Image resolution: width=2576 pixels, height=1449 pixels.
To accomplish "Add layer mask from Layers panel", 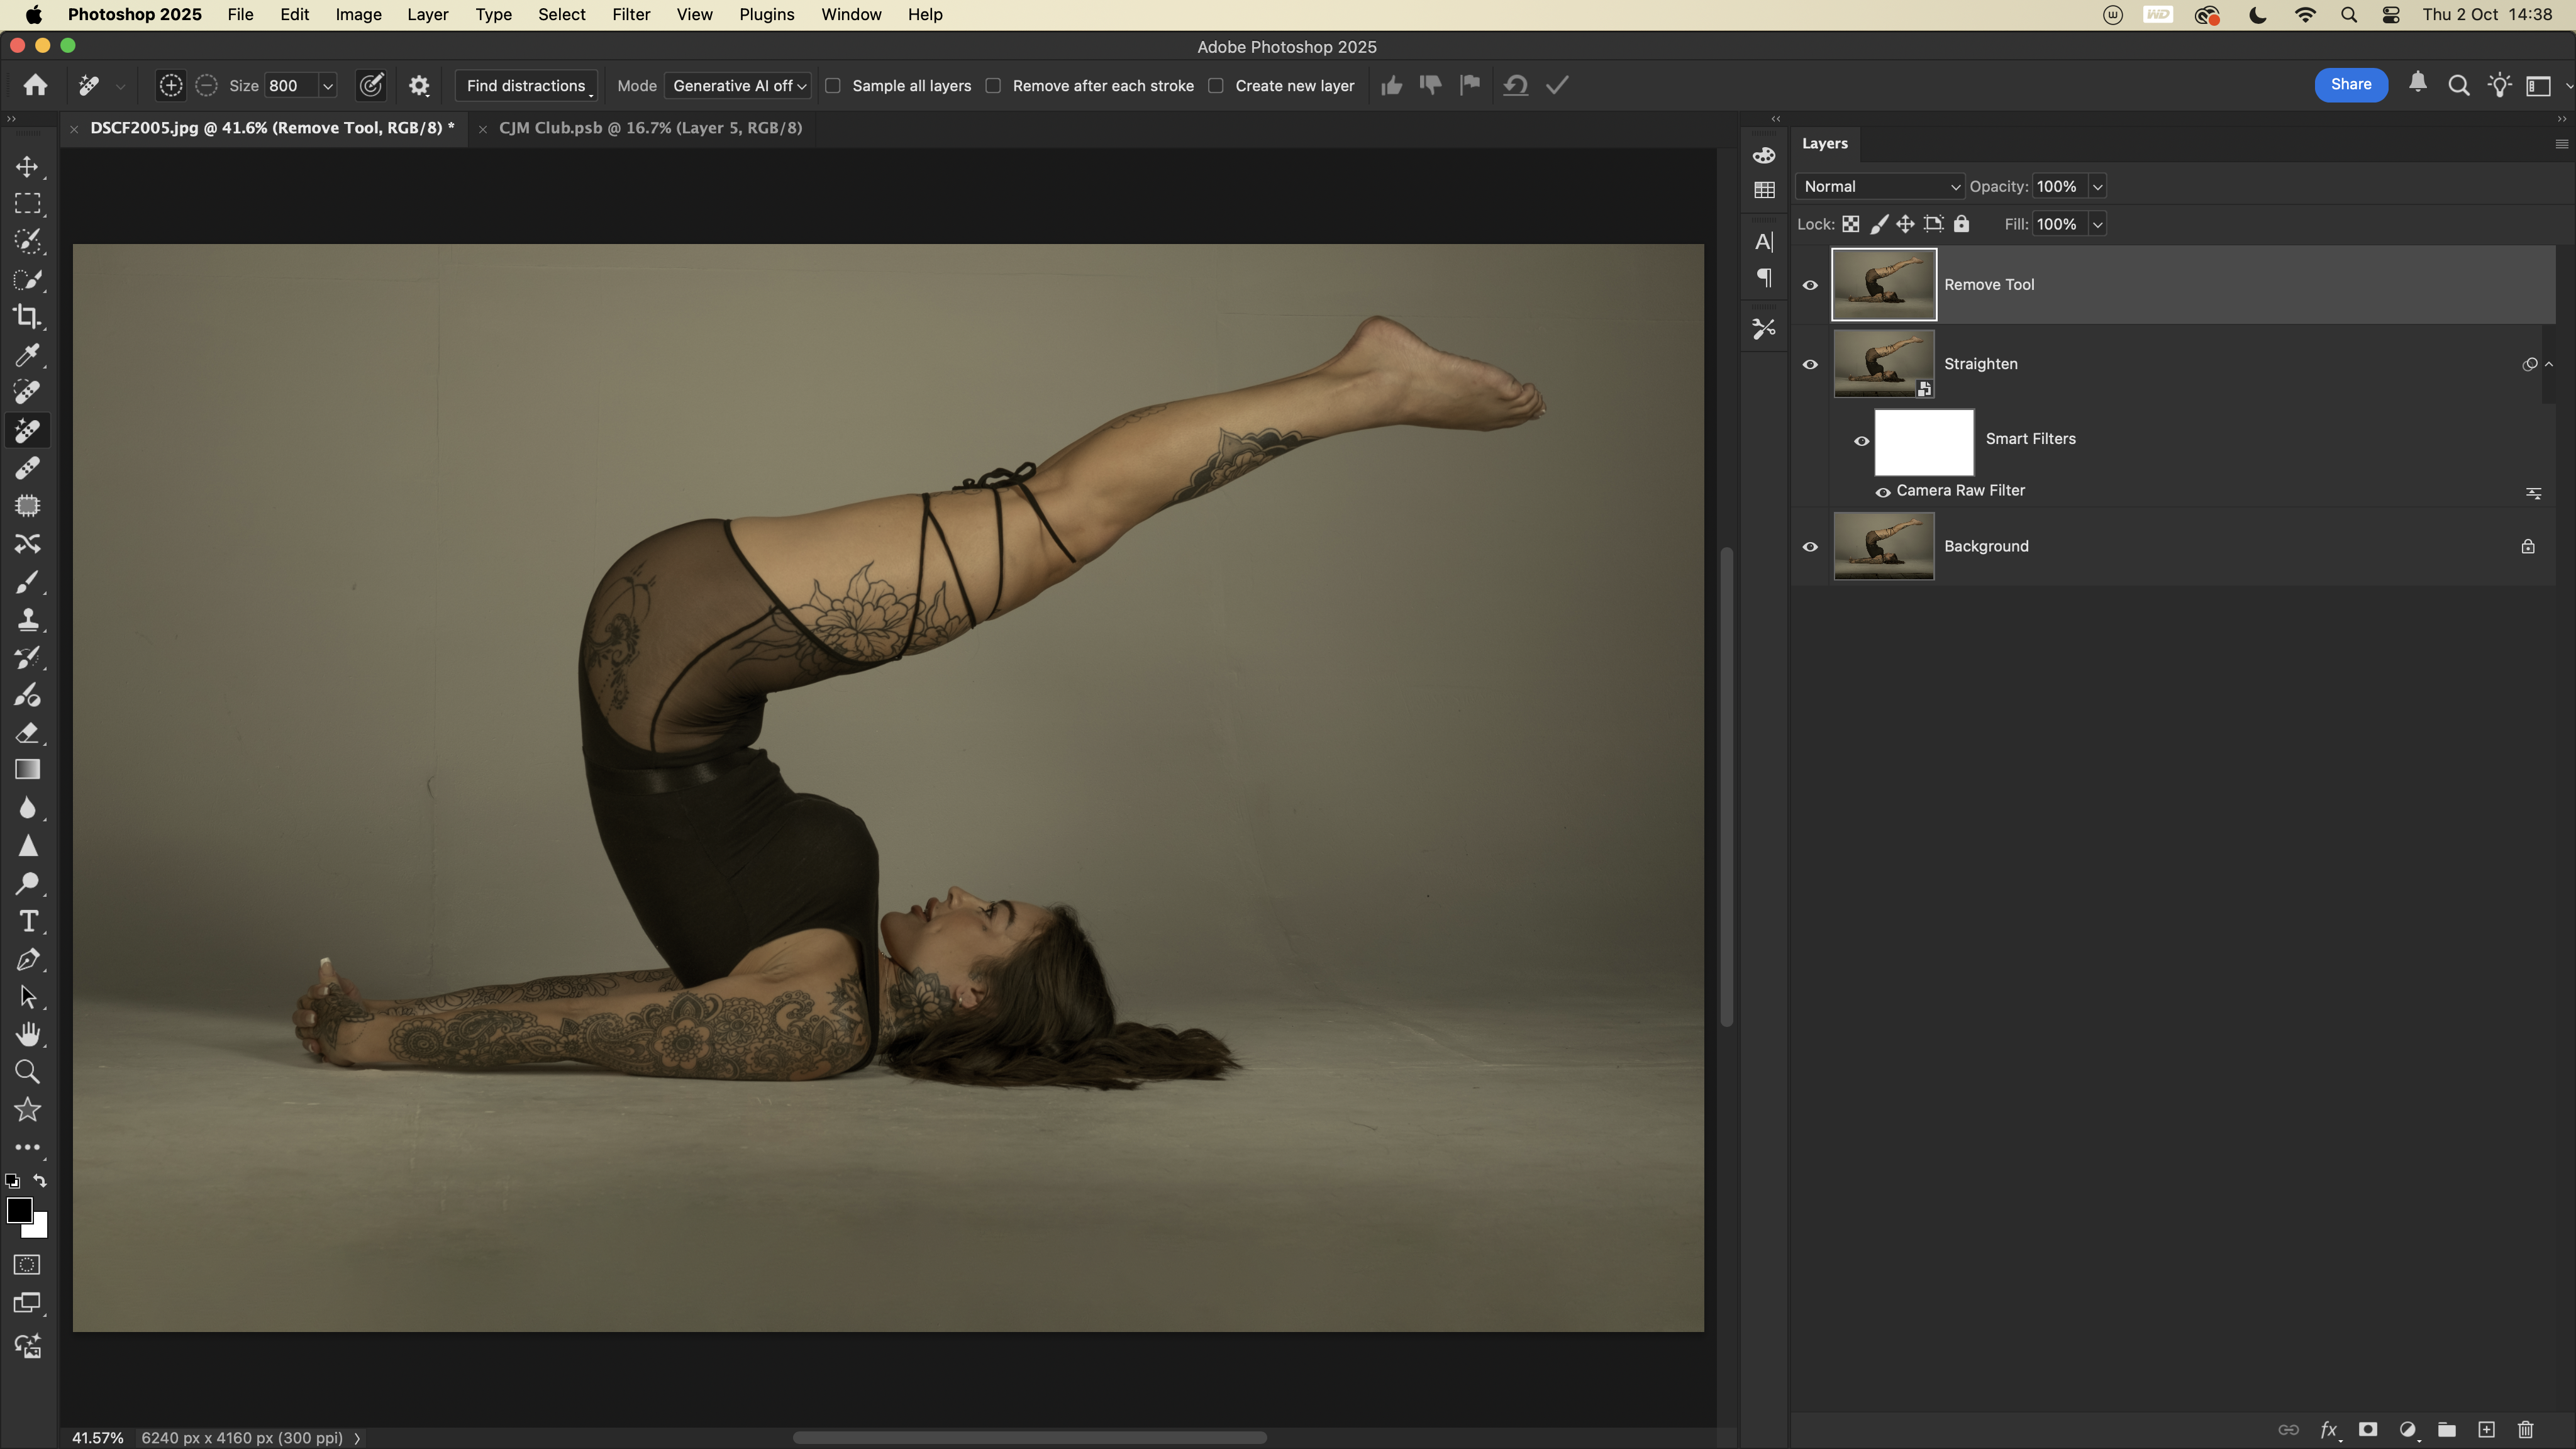I will [x=2367, y=1430].
